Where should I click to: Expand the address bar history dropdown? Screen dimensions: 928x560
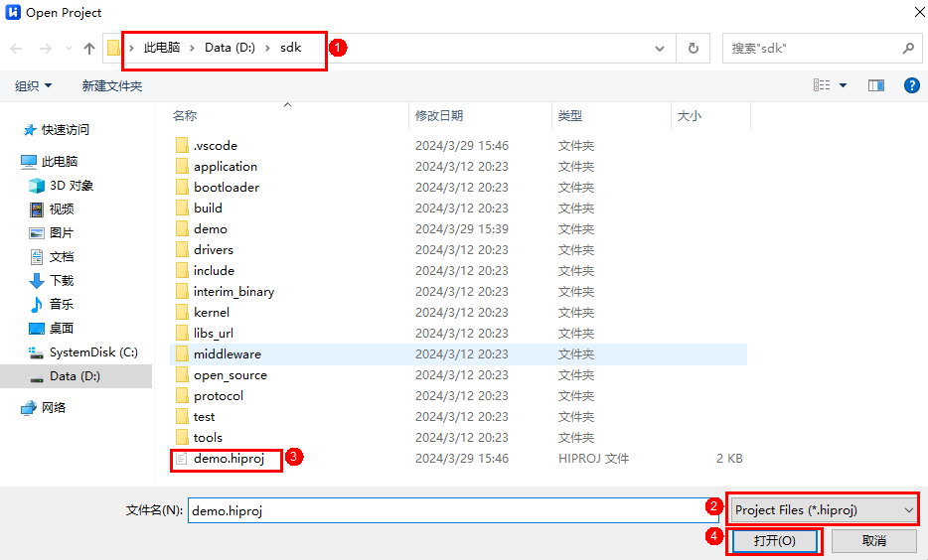[660, 48]
